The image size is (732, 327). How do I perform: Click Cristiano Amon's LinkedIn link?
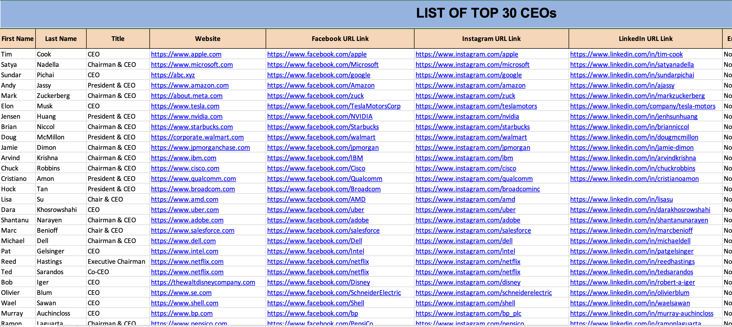point(634,179)
